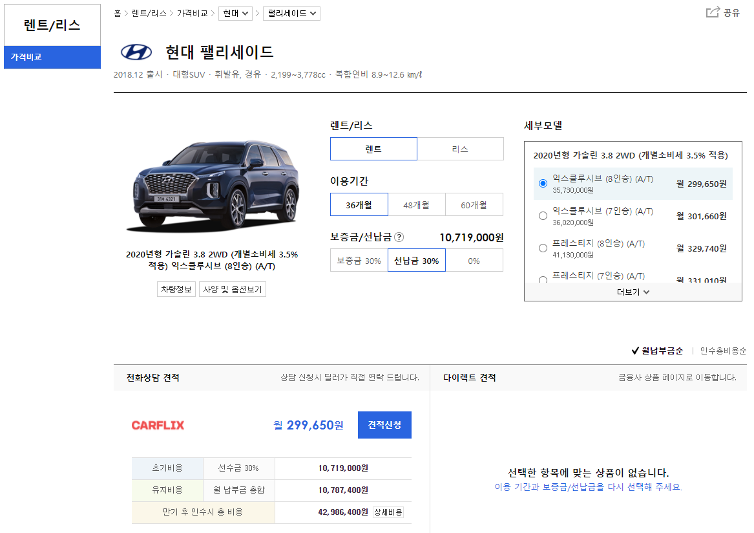
Task: Open the 현대 brand dropdown in breadcrumb
Action: [236, 14]
